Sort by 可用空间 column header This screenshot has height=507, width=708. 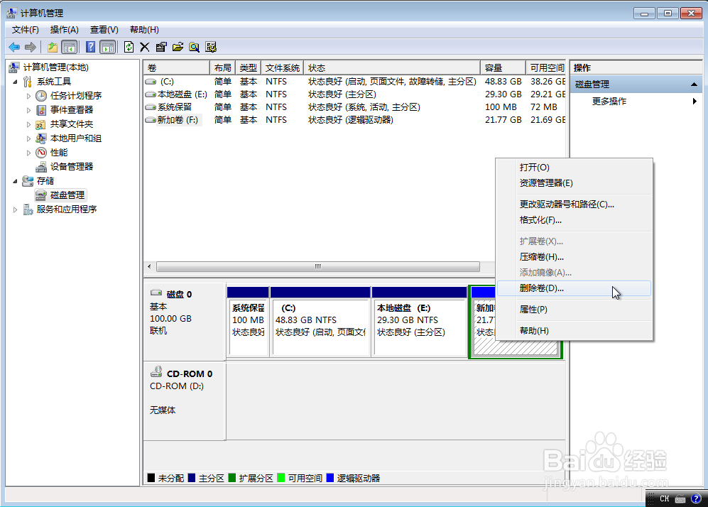click(546, 67)
